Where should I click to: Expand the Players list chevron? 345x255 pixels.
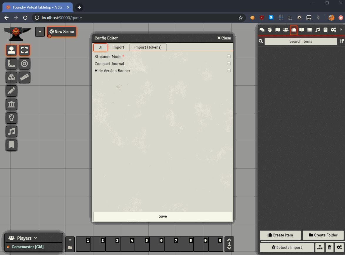[36, 238]
